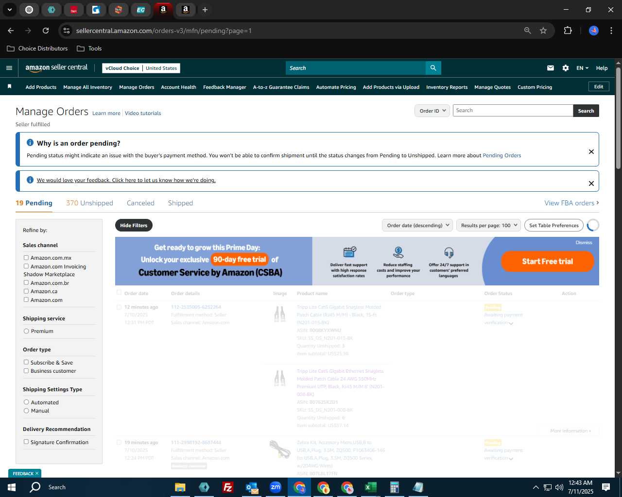Click the Start Free trial button
Screen dimensions: 622x497
coord(548,261)
